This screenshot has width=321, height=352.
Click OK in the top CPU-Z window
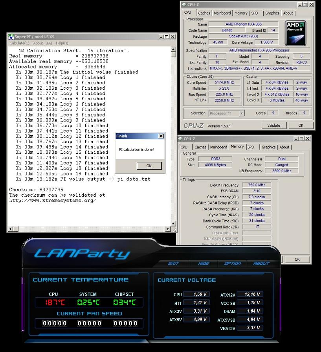click(301, 125)
